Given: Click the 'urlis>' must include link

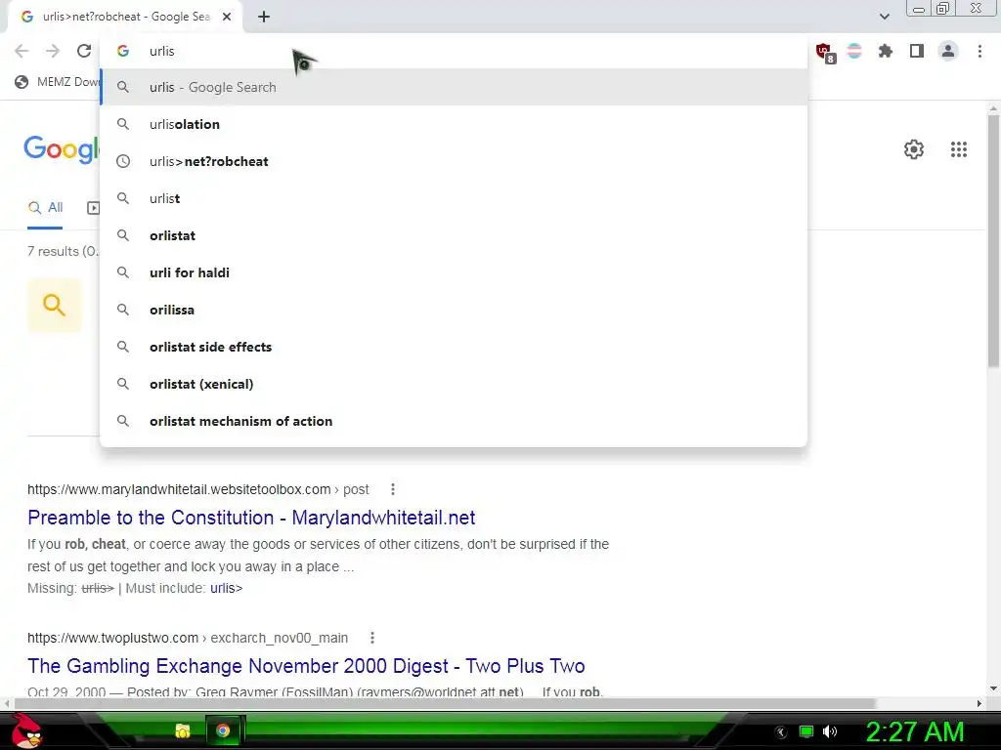Looking at the screenshot, I should pyautogui.click(x=226, y=588).
